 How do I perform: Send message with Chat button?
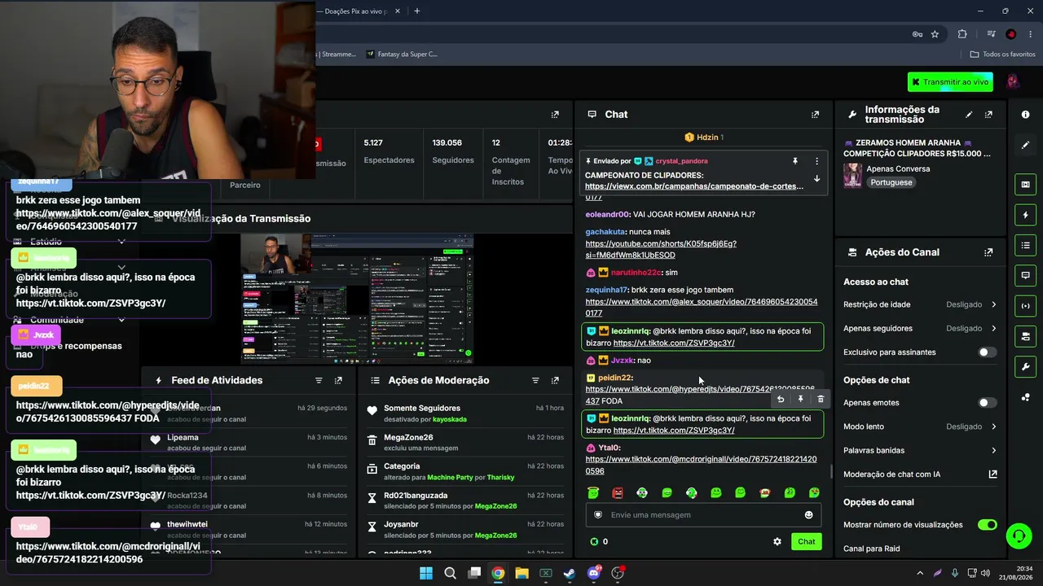pos(806,541)
